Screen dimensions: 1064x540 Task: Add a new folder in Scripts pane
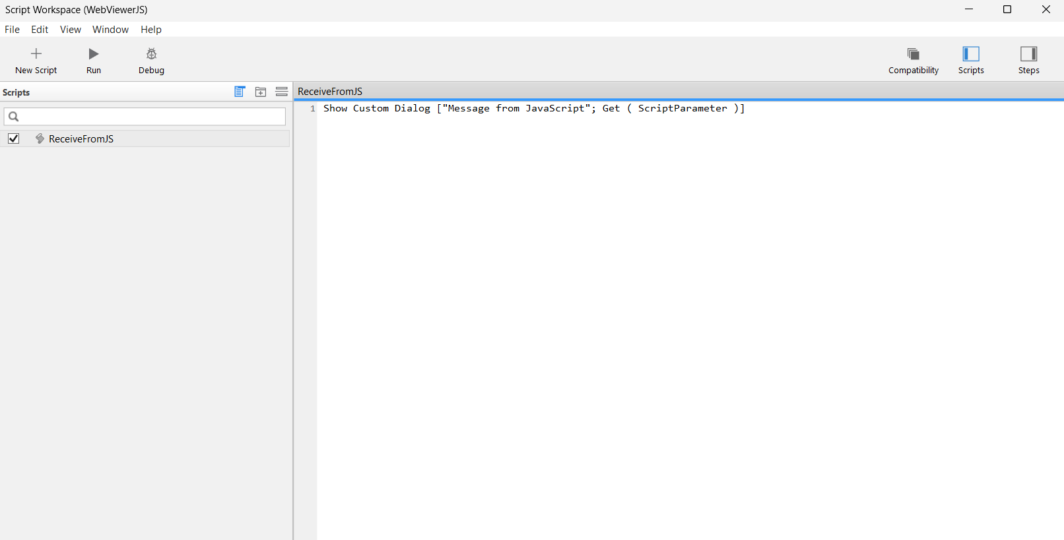pyautogui.click(x=261, y=92)
